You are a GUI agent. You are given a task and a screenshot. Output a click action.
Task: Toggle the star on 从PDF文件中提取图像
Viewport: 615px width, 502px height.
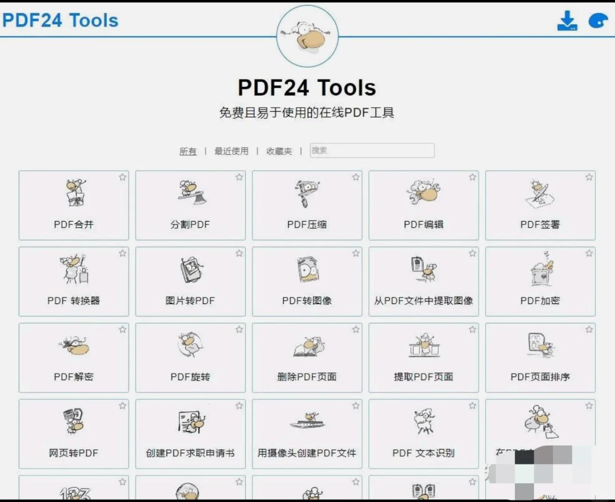[472, 253]
